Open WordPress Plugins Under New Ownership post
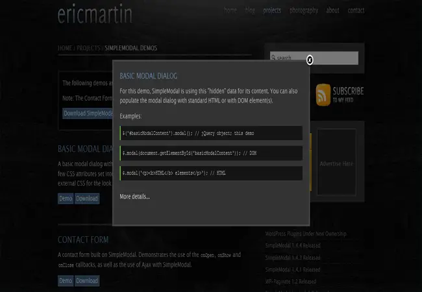 (306, 234)
